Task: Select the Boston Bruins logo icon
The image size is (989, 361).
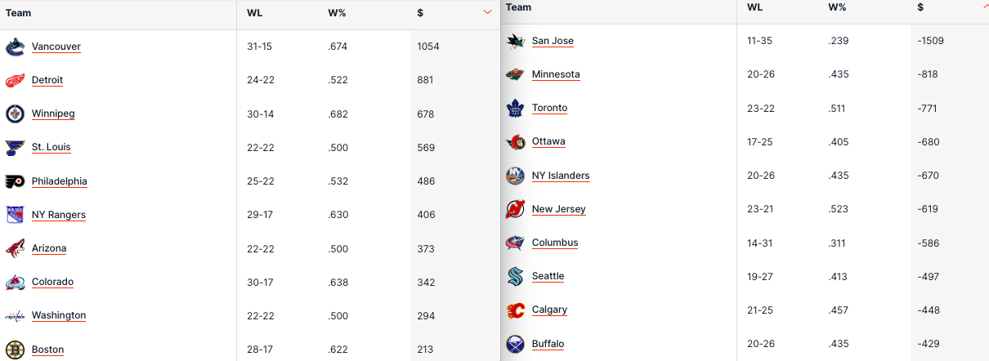Action: [15, 350]
